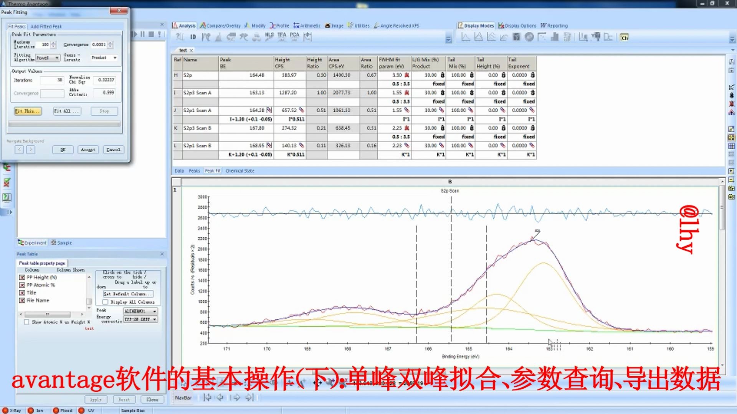The image size is (737, 414).
Task: Click the NavBar last record arrow icon
Action: coord(249,398)
